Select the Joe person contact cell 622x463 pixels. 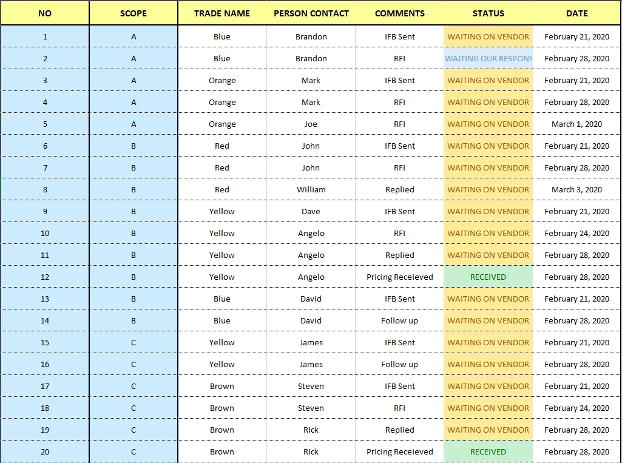point(311,124)
